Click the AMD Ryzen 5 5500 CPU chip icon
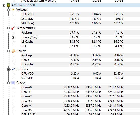140x115 pixels. (x=8, y=5)
